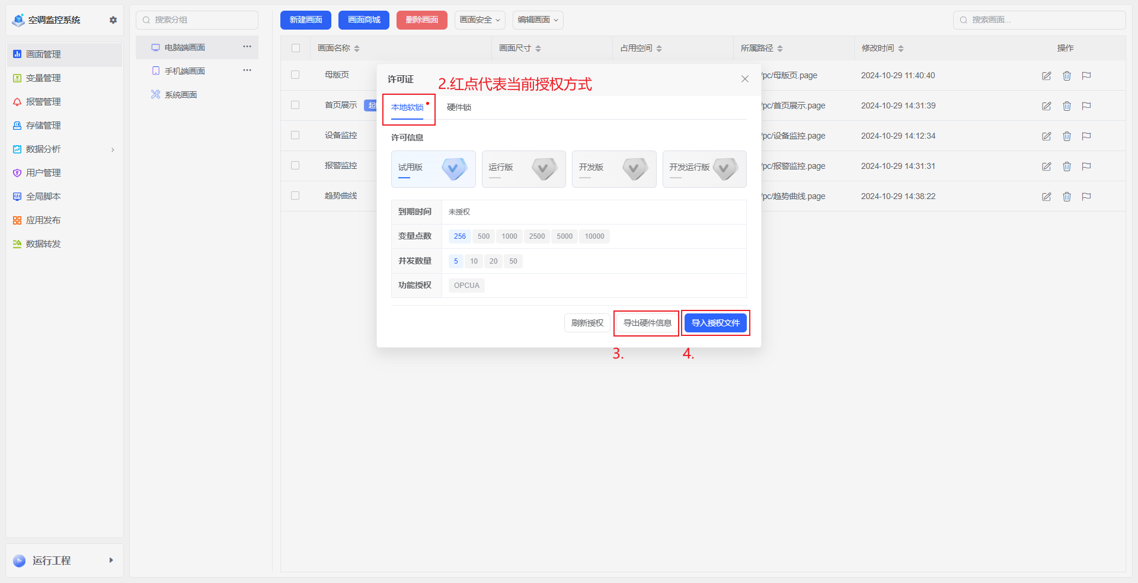The height and width of the screenshot is (583, 1138).
Task: Click flag icon for 设备监控 row
Action: pyautogui.click(x=1086, y=136)
